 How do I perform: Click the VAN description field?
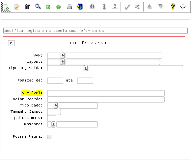click(114, 56)
